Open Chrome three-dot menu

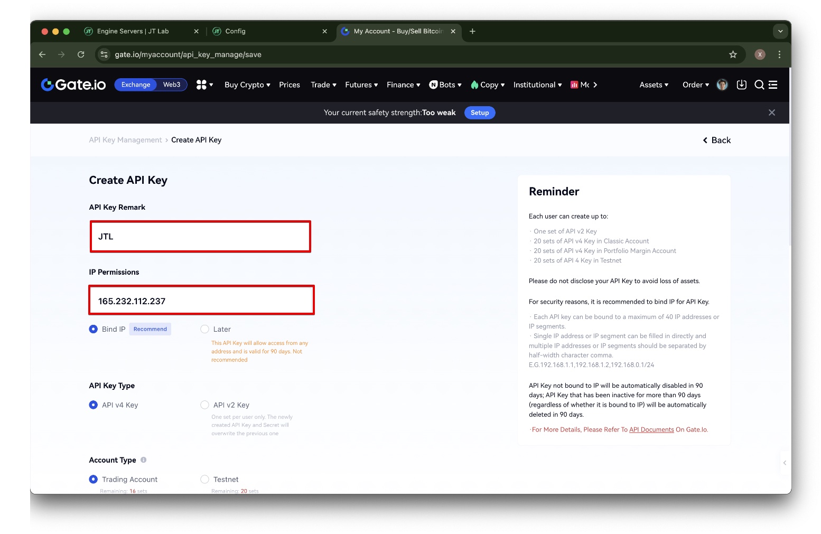coord(779,54)
